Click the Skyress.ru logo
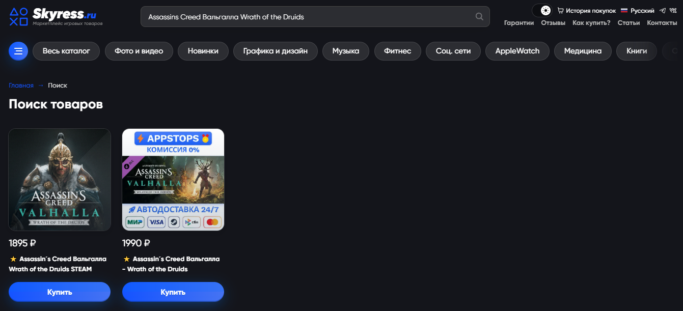 (x=56, y=17)
